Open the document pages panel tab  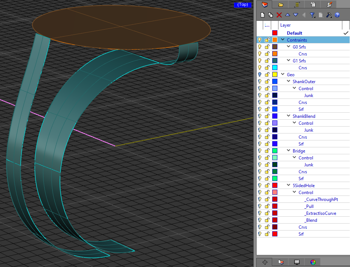point(313,4)
